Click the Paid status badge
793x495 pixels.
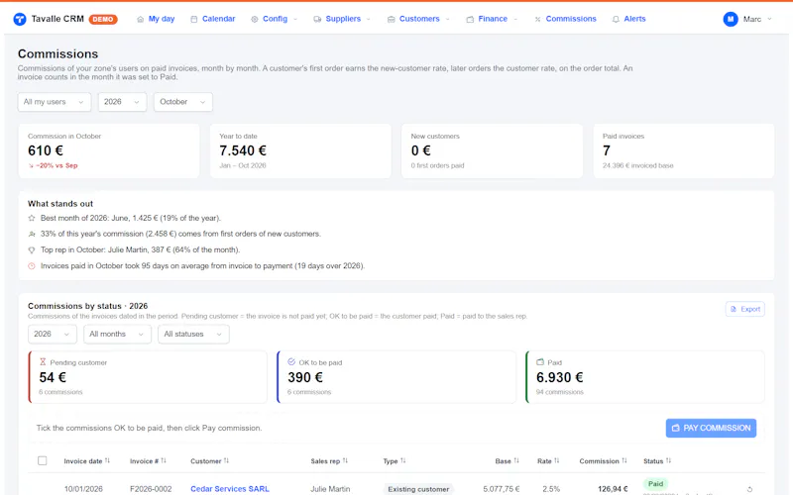(655, 484)
